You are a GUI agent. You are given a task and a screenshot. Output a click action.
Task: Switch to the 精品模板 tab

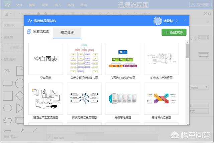[67, 33]
